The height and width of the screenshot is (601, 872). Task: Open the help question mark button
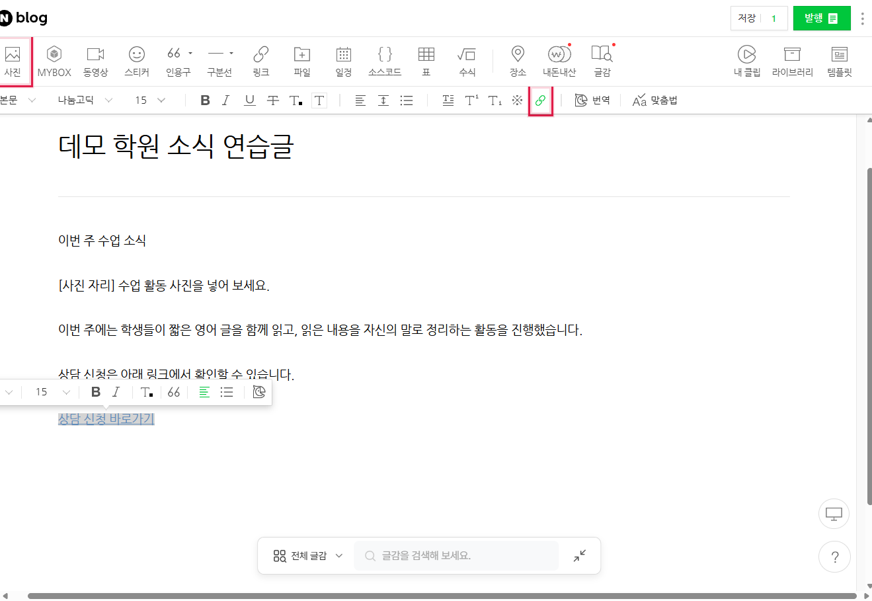834,557
